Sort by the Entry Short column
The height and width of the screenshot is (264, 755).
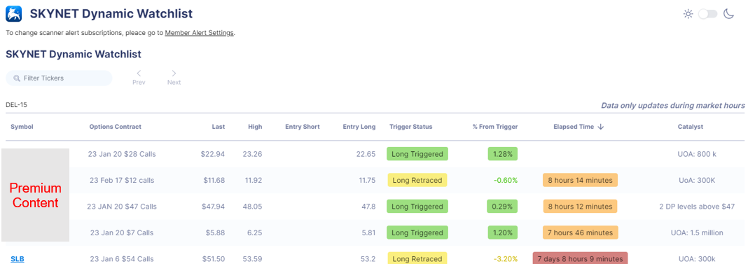pyautogui.click(x=303, y=127)
